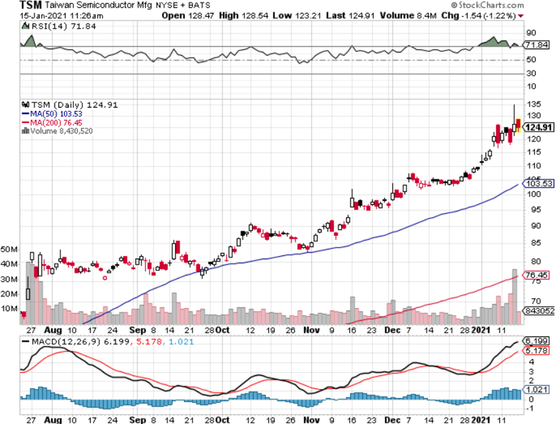Click the Volume 8.4M header value
This screenshot has height=424, width=557.
[x=408, y=16]
